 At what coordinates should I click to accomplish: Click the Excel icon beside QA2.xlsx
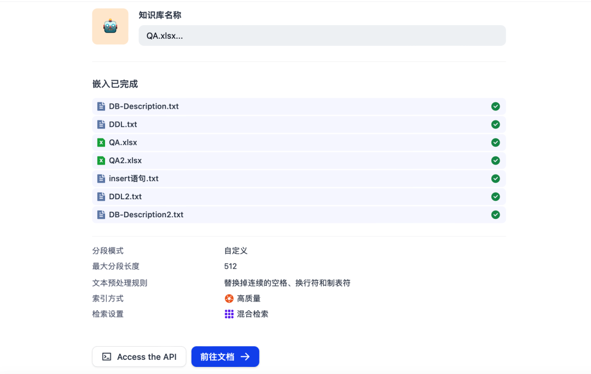(x=101, y=160)
